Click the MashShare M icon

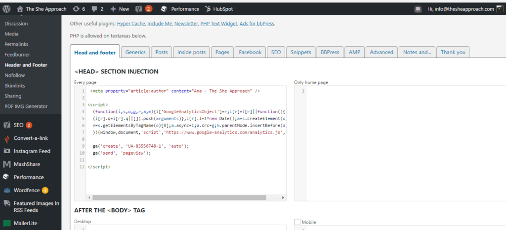(7, 164)
